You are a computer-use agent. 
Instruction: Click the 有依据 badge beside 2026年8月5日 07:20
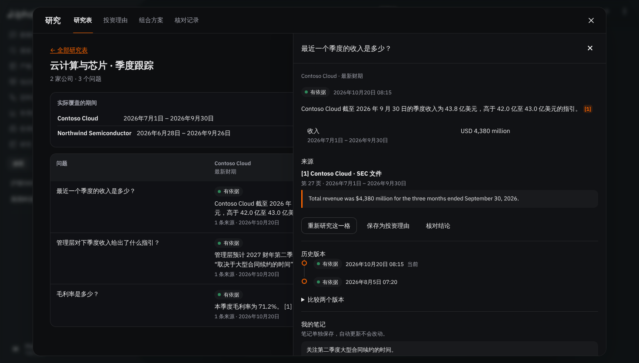(x=327, y=282)
